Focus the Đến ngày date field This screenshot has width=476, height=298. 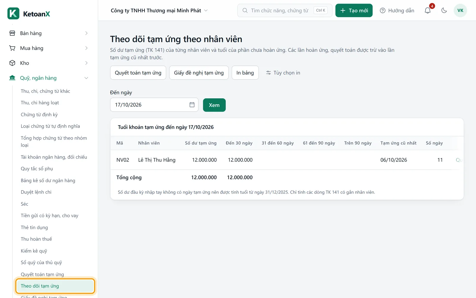pos(154,105)
